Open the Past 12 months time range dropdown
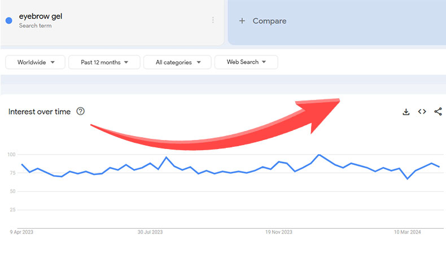Image resolution: width=446 pixels, height=267 pixels. pos(104,62)
